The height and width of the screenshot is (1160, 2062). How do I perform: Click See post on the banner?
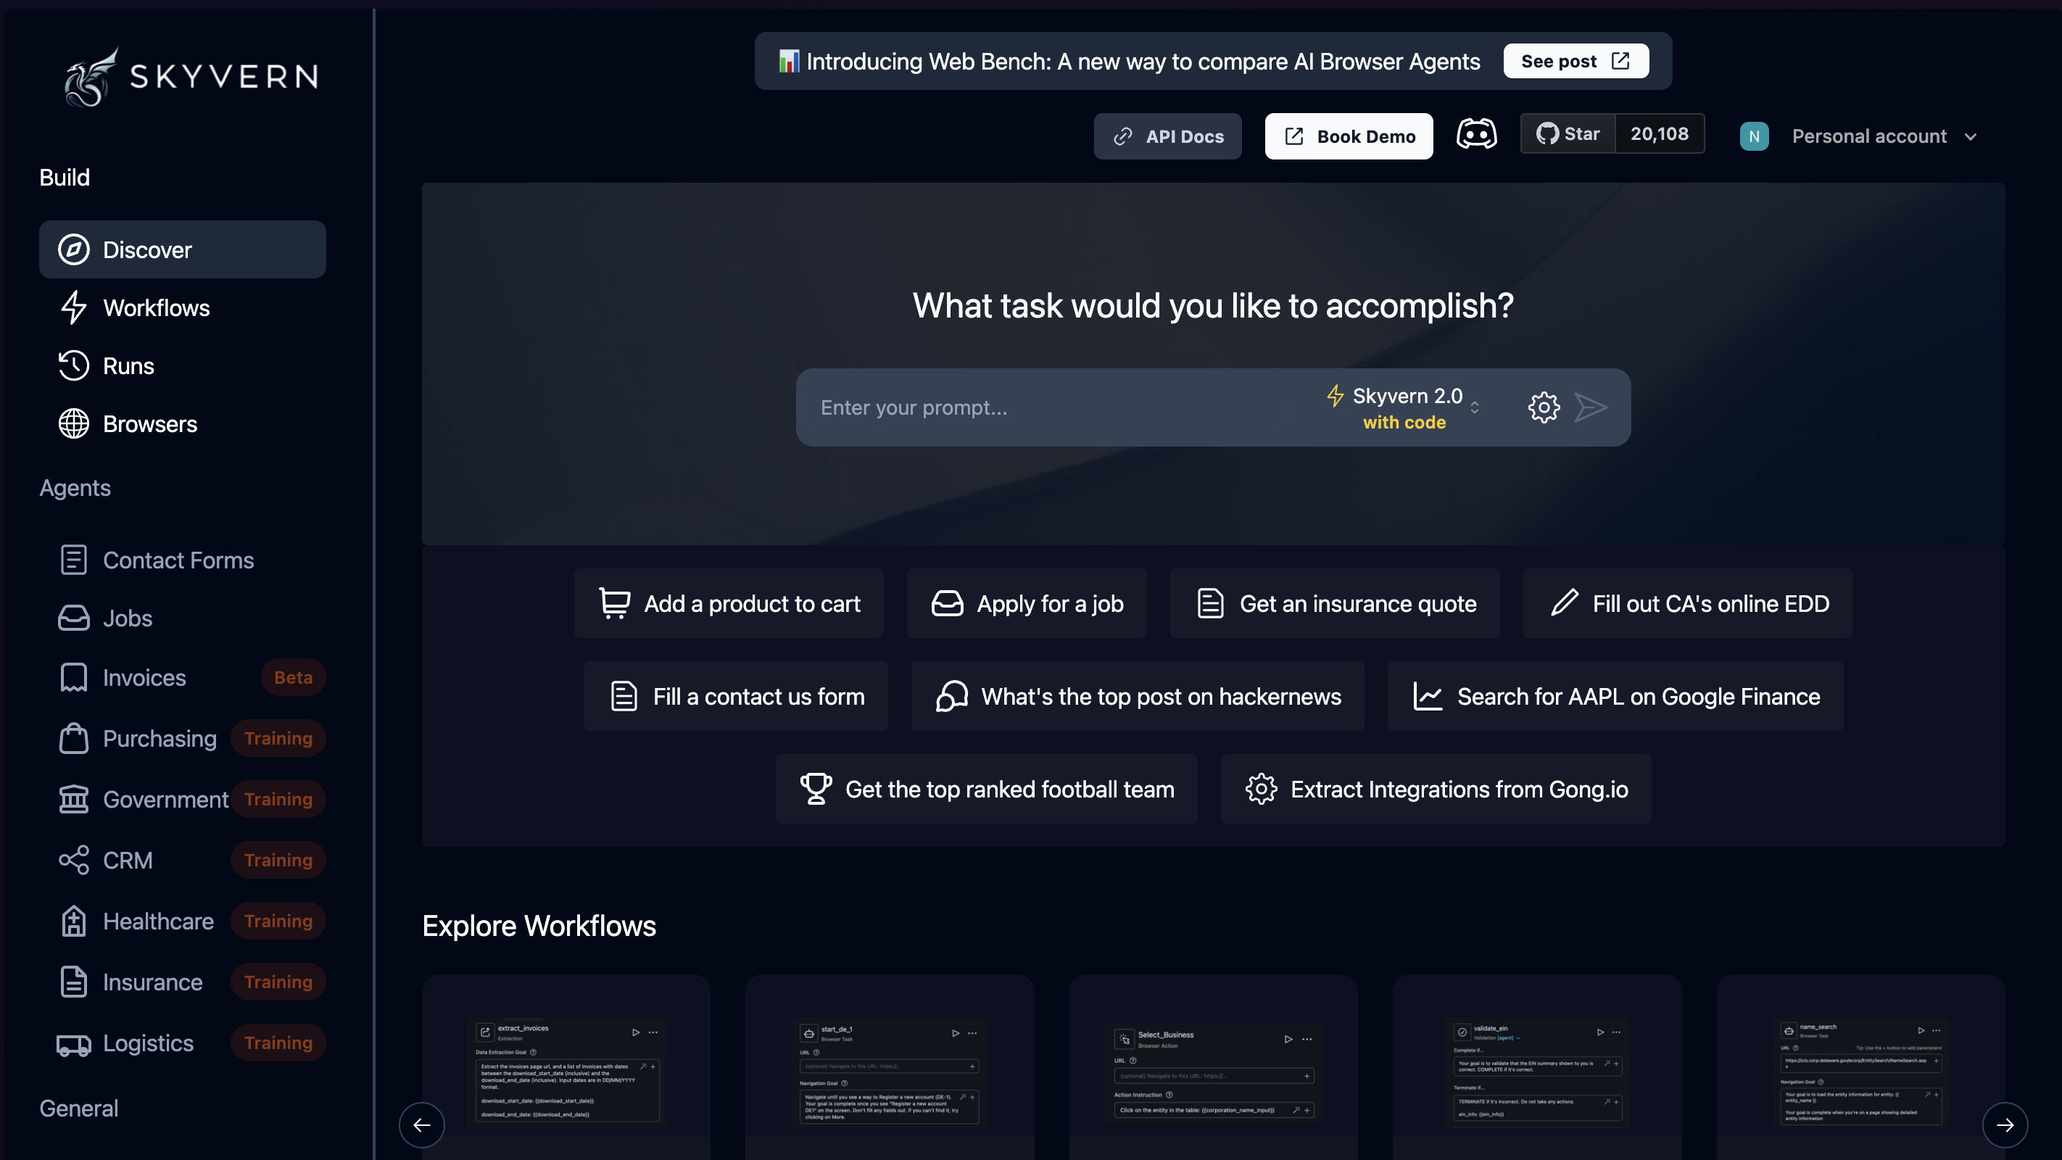pos(1575,61)
